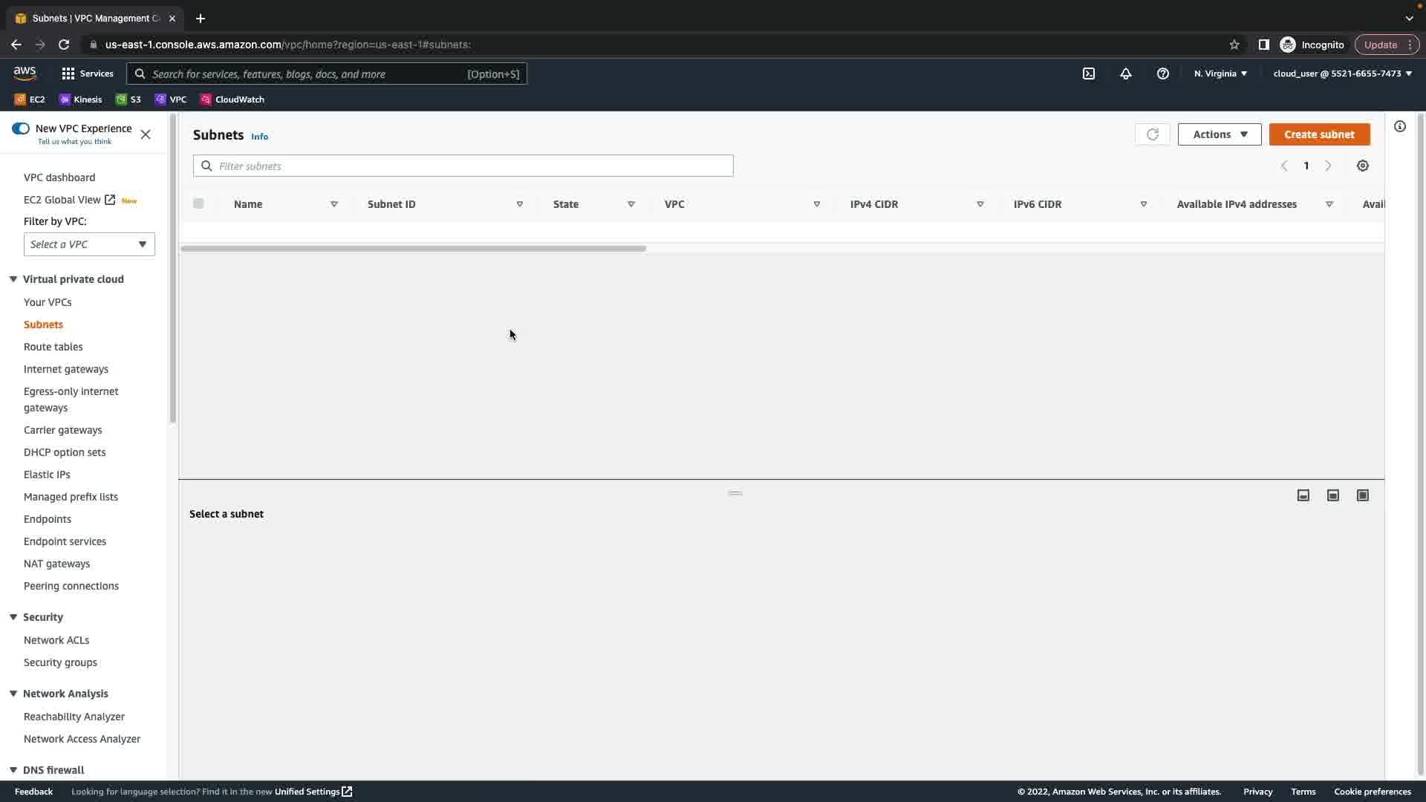
Task: Open the Subnets Info link
Action: pos(259,137)
